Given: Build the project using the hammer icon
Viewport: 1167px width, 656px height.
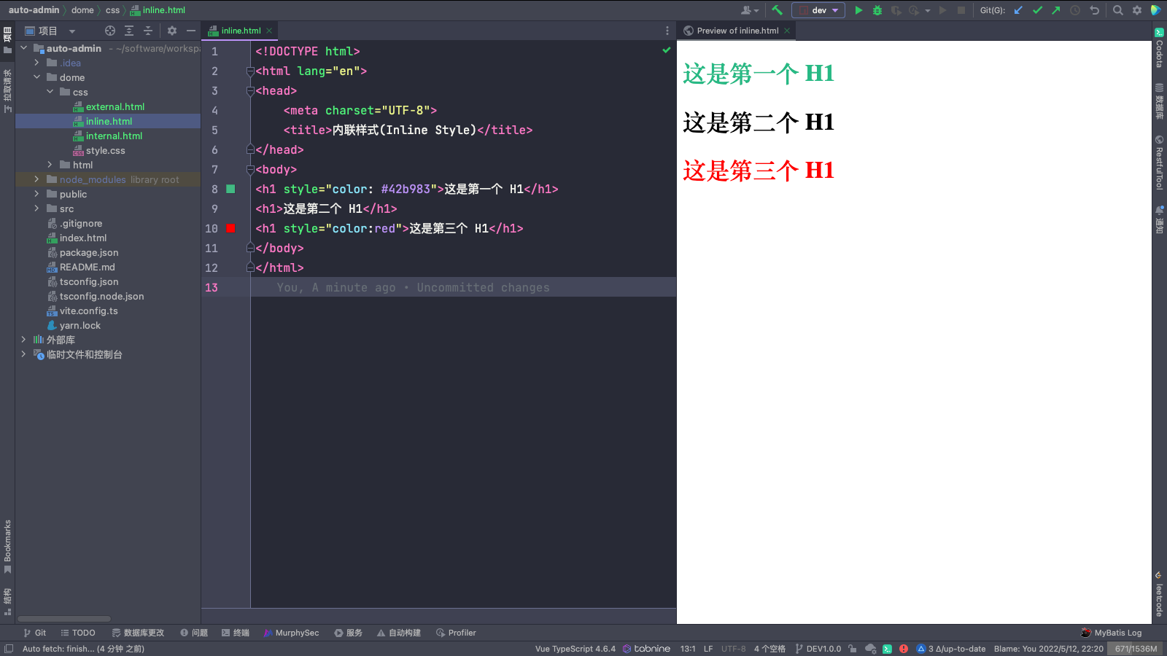Looking at the screenshot, I should pos(778,10).
